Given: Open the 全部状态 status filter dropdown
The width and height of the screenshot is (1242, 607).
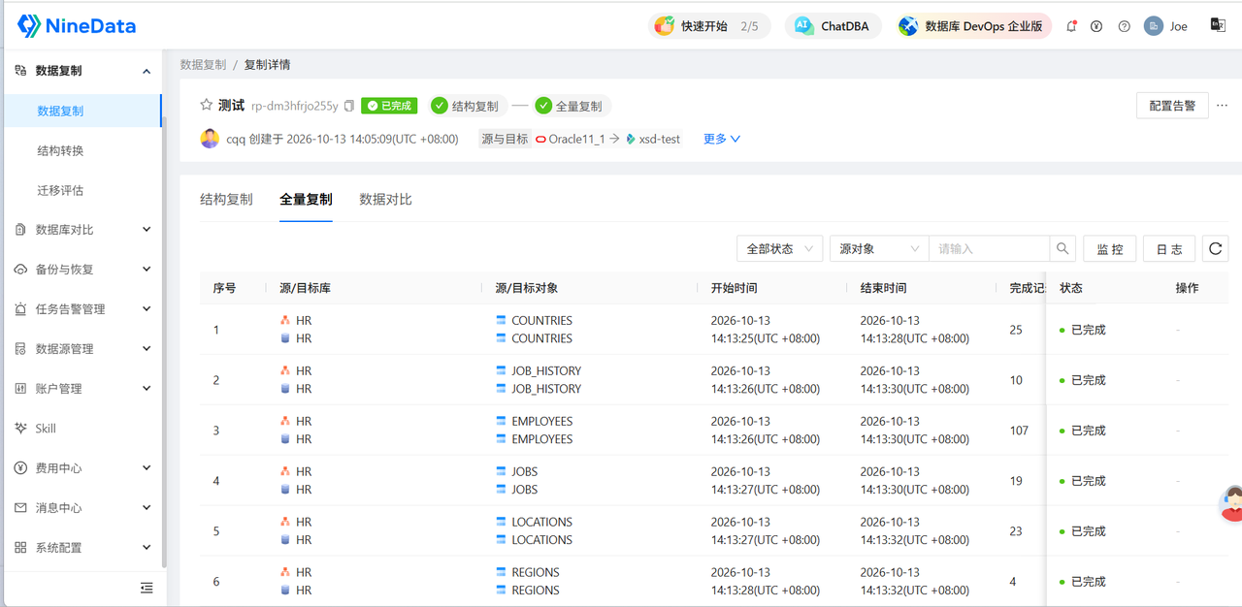Looking at the screenshot, I should (x=780, y=249).
